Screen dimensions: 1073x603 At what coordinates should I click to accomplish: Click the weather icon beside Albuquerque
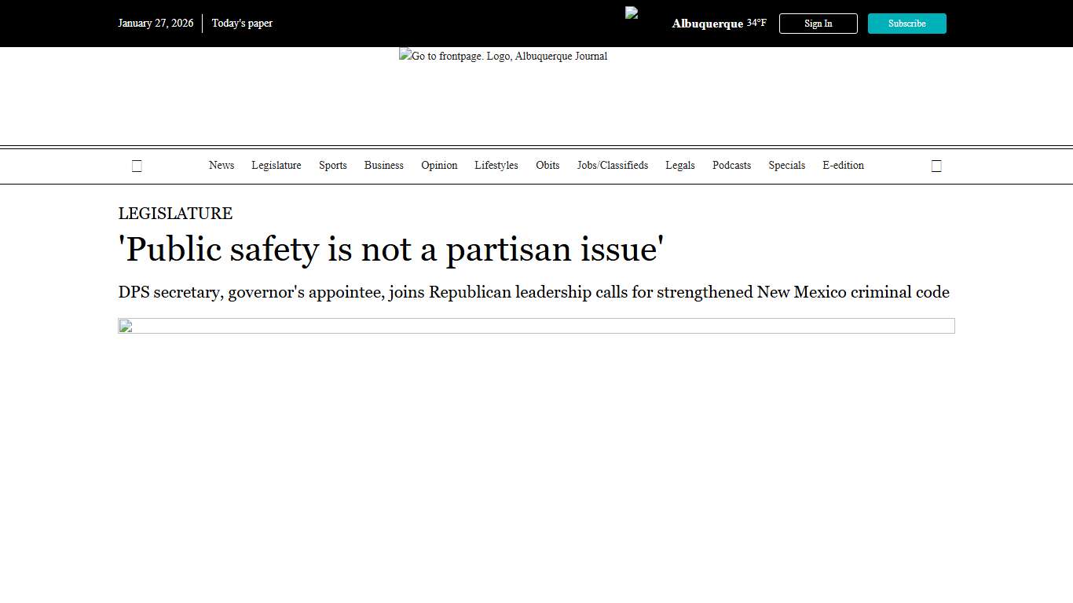pos(632,13)
